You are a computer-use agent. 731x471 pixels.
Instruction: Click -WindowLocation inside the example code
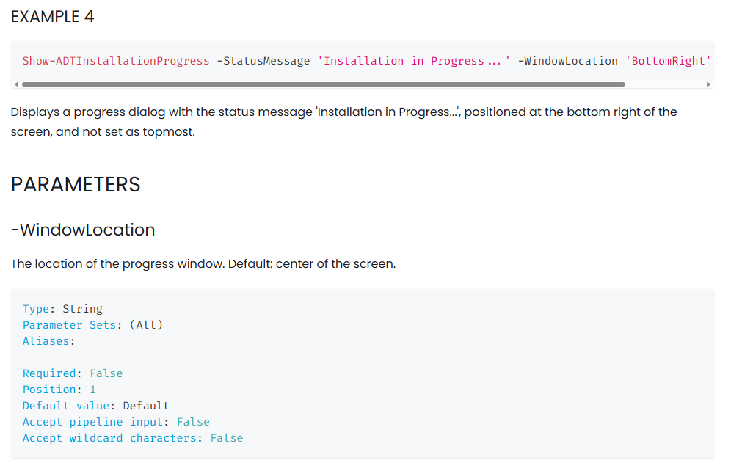[568, 61]
